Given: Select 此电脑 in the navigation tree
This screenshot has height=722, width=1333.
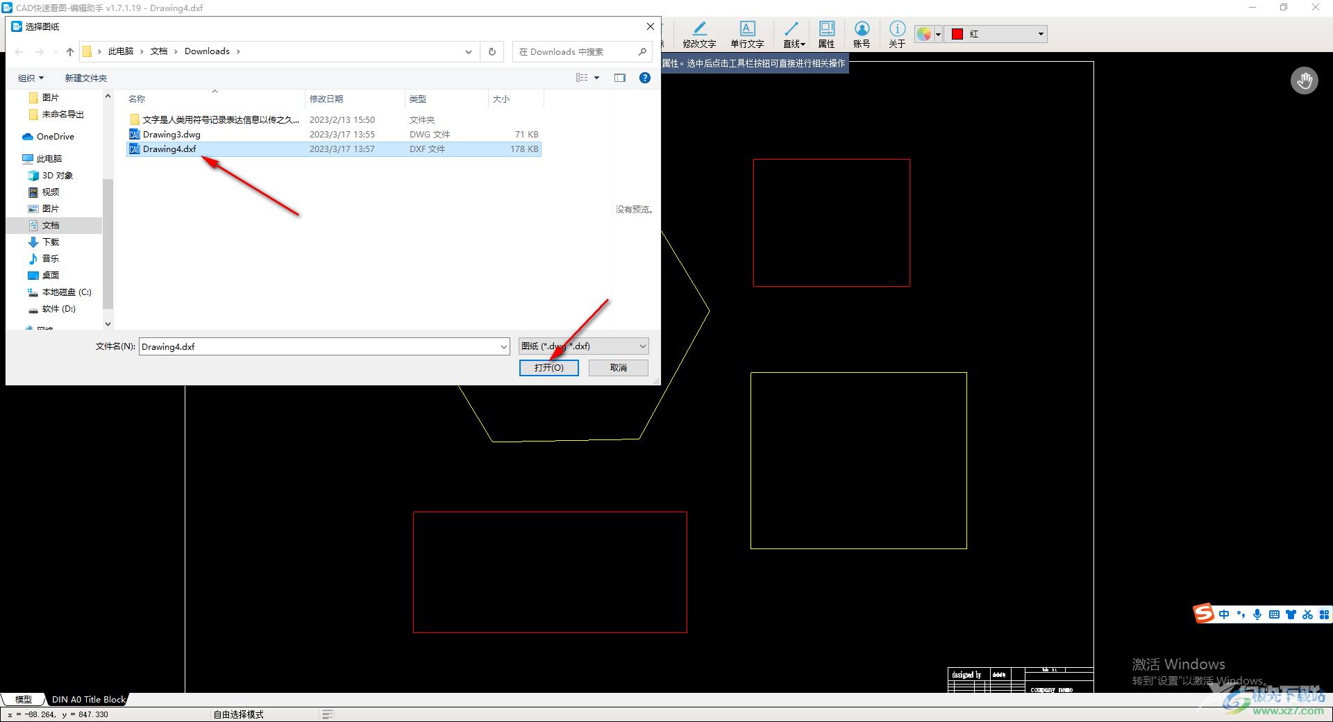Looking at the screenshot, I should coord(49,158).
